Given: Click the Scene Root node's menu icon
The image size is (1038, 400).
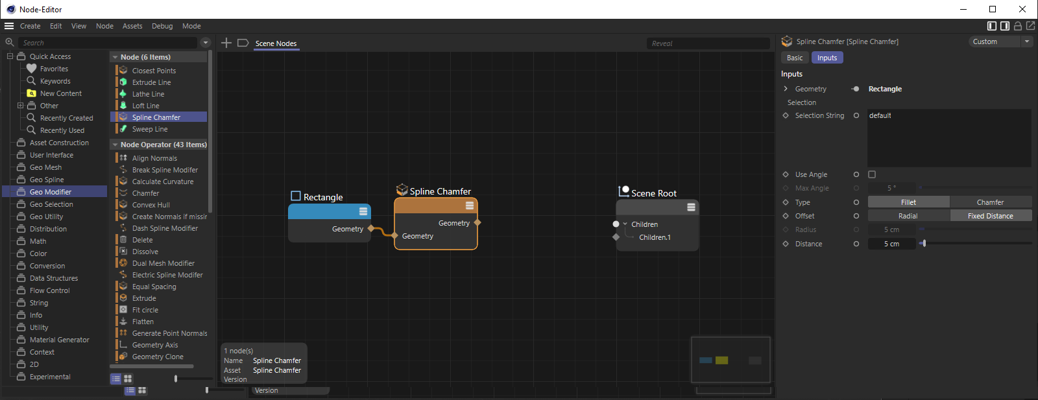Looking at the screenshot, I should [691, 207].
